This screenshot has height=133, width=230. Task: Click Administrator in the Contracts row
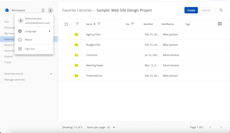click(171, 55)
